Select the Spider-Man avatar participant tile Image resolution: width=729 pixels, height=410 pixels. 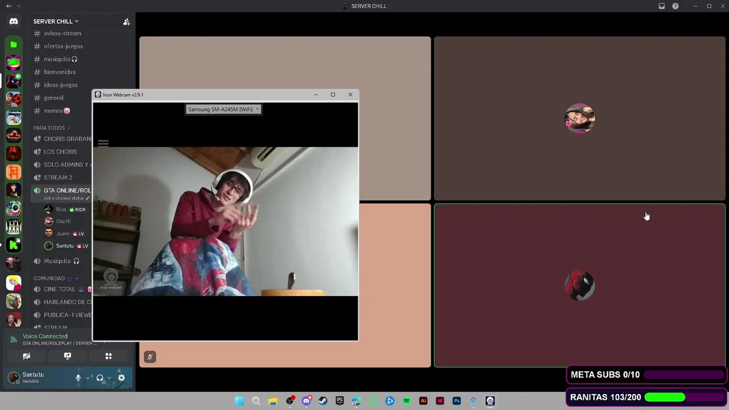[x=580, y=286]
